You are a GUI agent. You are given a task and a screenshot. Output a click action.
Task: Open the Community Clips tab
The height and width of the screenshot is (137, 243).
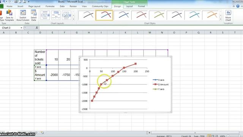pyautogui.click(x=100, y=6)
